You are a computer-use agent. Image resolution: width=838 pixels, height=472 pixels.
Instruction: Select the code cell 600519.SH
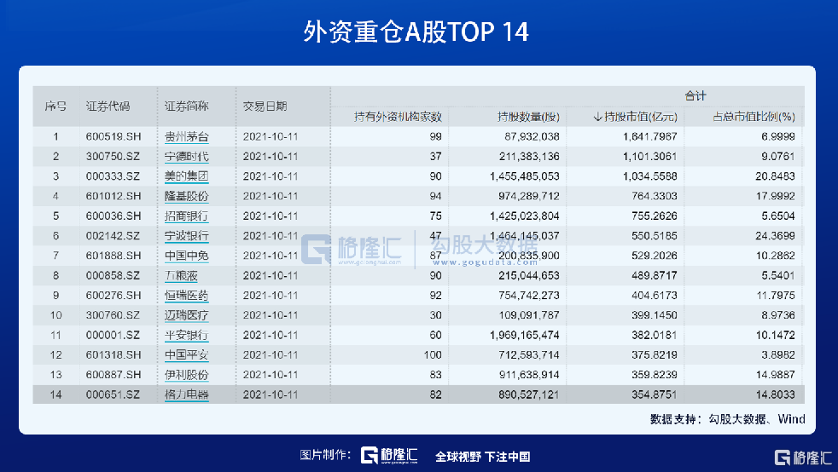coord(113,137)
